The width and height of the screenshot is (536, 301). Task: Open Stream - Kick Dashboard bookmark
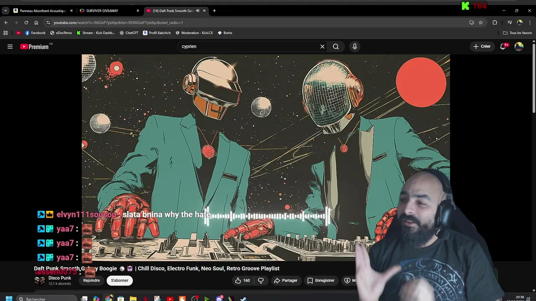[x=95, y=33]
